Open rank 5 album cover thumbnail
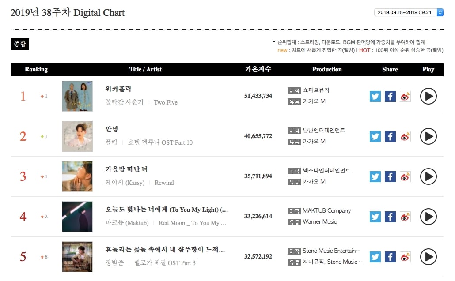This screenshot has width=455, height=281. pos(77,257)
